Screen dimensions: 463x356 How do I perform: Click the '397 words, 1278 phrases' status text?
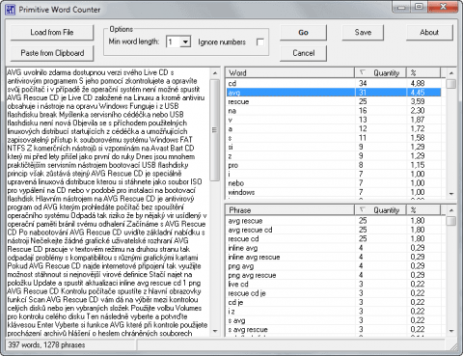pyautogui.click(x=46, y=345)
